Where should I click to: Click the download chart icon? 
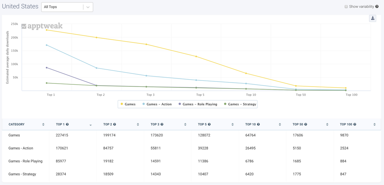[x=373, y=18]
